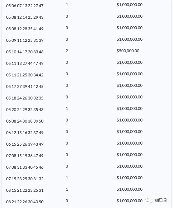Click winner count 1 for row 05 20 24 29 32 35 43

67,109
